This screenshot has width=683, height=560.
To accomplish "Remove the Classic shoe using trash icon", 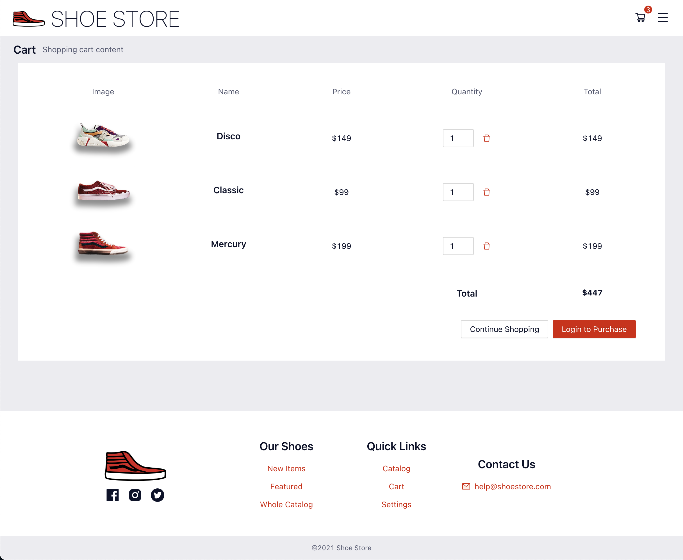I will pos(486,192).
